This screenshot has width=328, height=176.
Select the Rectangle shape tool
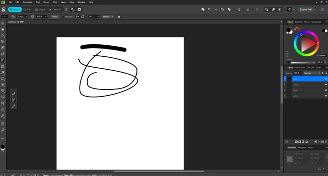pos(3,78)
